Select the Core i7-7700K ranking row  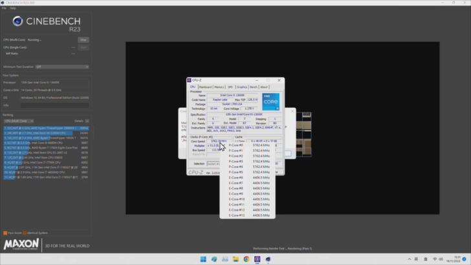pyautogui.click(x=46, y=162)
